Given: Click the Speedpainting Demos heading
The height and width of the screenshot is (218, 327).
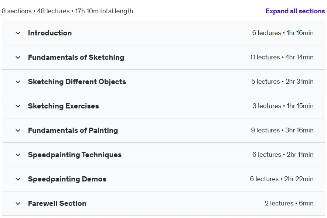Looking at the screenshot, I should [x=67, y=179].
